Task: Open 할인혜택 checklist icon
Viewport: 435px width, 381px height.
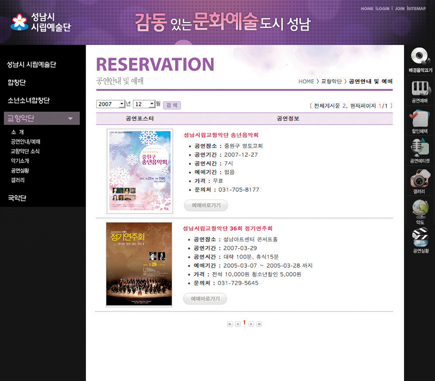Action: point(420,118)
